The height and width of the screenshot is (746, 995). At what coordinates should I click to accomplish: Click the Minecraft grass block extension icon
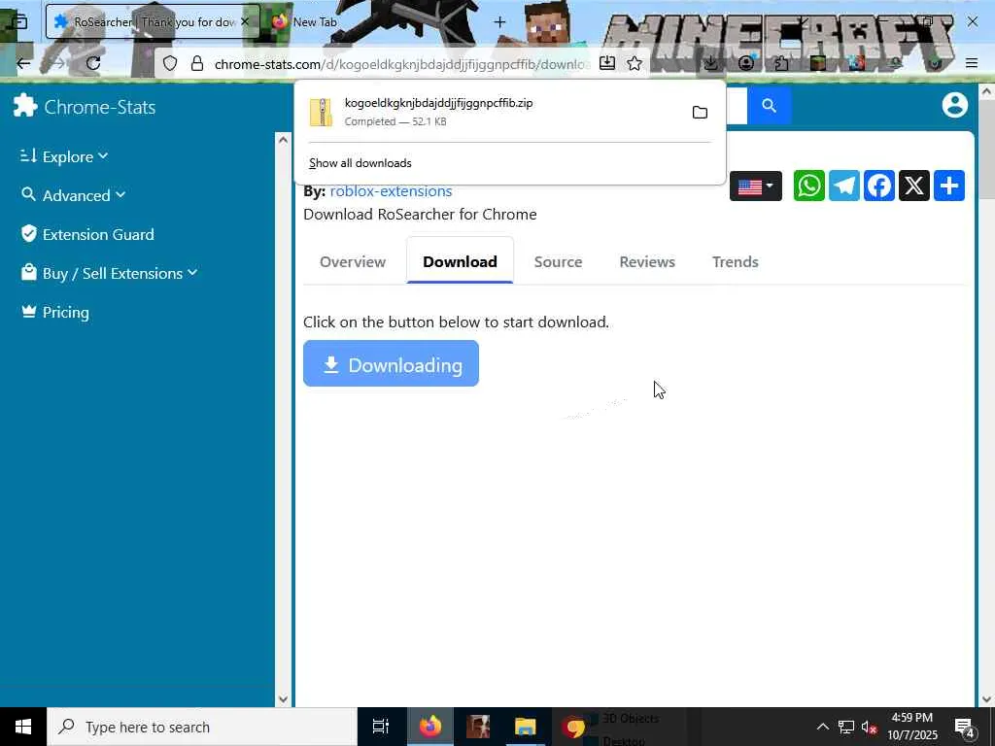[x=818, y=63]
